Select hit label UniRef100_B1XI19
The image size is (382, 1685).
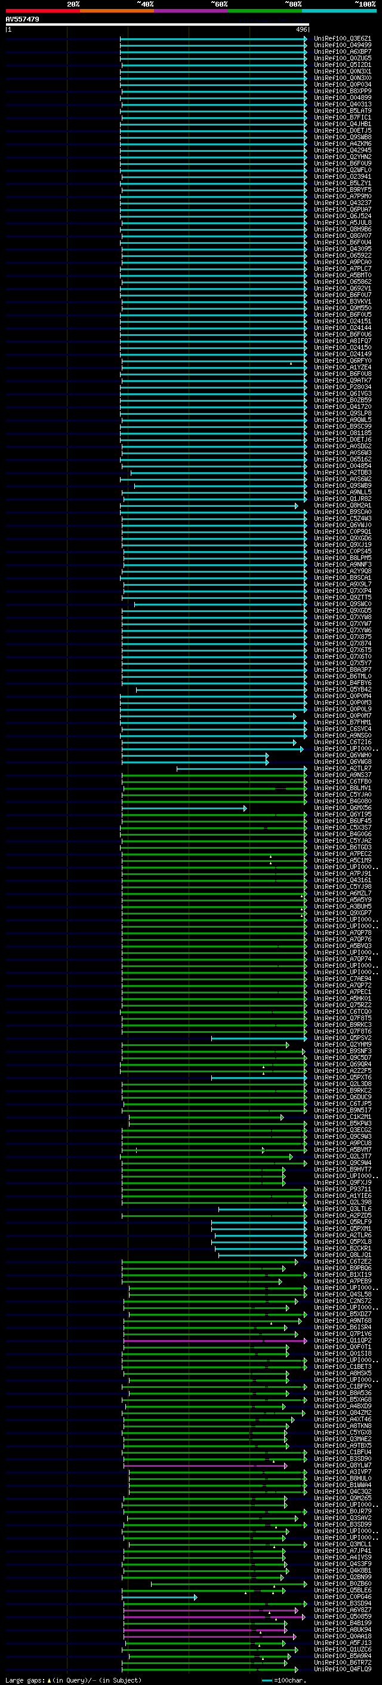[343, 1275]
